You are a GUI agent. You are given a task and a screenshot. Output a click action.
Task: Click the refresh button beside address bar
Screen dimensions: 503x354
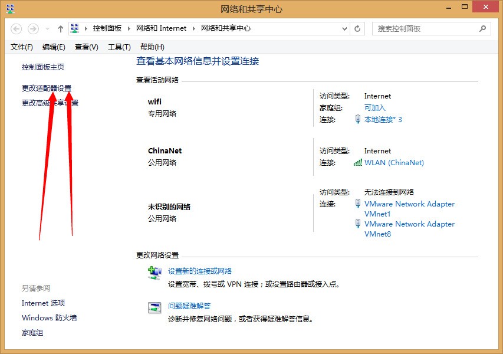pyautogui.click(x=357, y=28)
